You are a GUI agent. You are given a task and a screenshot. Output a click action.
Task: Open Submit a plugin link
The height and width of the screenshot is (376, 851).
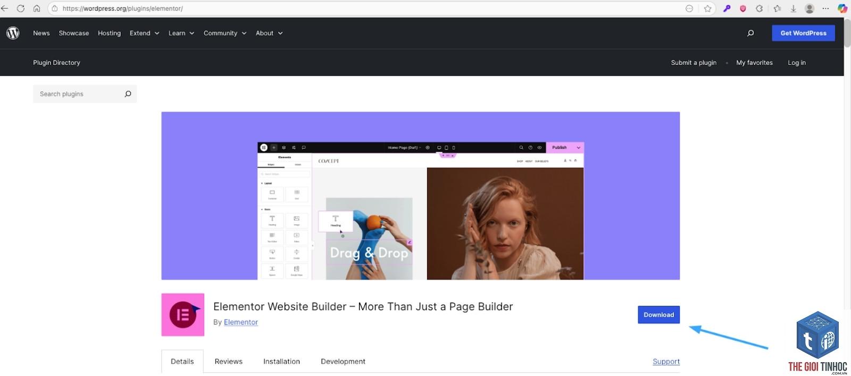[694, 63]
